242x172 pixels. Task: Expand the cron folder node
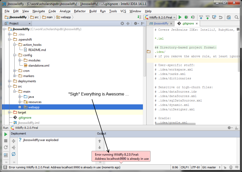point(15,71)
